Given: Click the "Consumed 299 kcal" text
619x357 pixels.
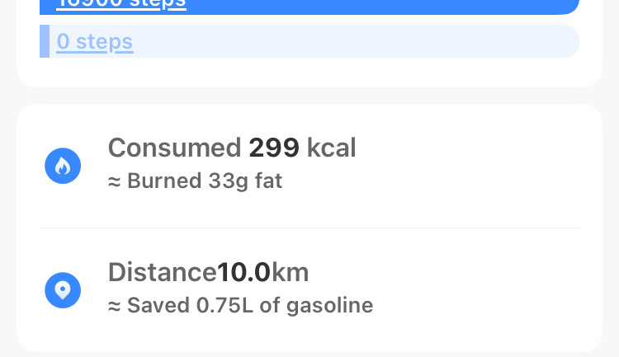Looking at the screenshot, I should [232, 148].
